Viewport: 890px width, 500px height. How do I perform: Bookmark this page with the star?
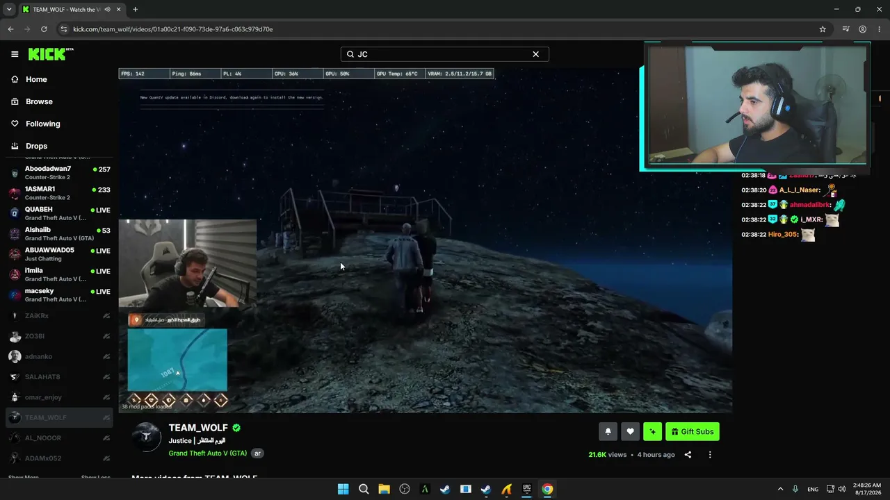[823, 29]
